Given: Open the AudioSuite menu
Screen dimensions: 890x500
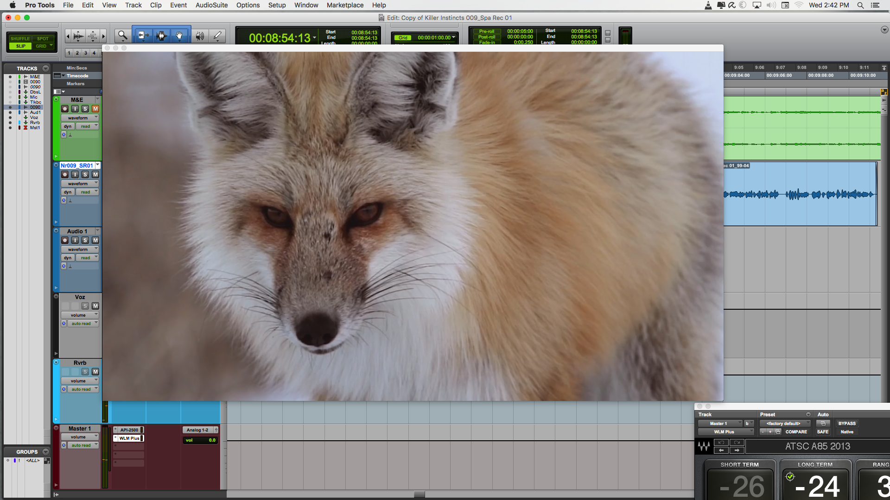Looking at the screenshot, I should (211, 5).
